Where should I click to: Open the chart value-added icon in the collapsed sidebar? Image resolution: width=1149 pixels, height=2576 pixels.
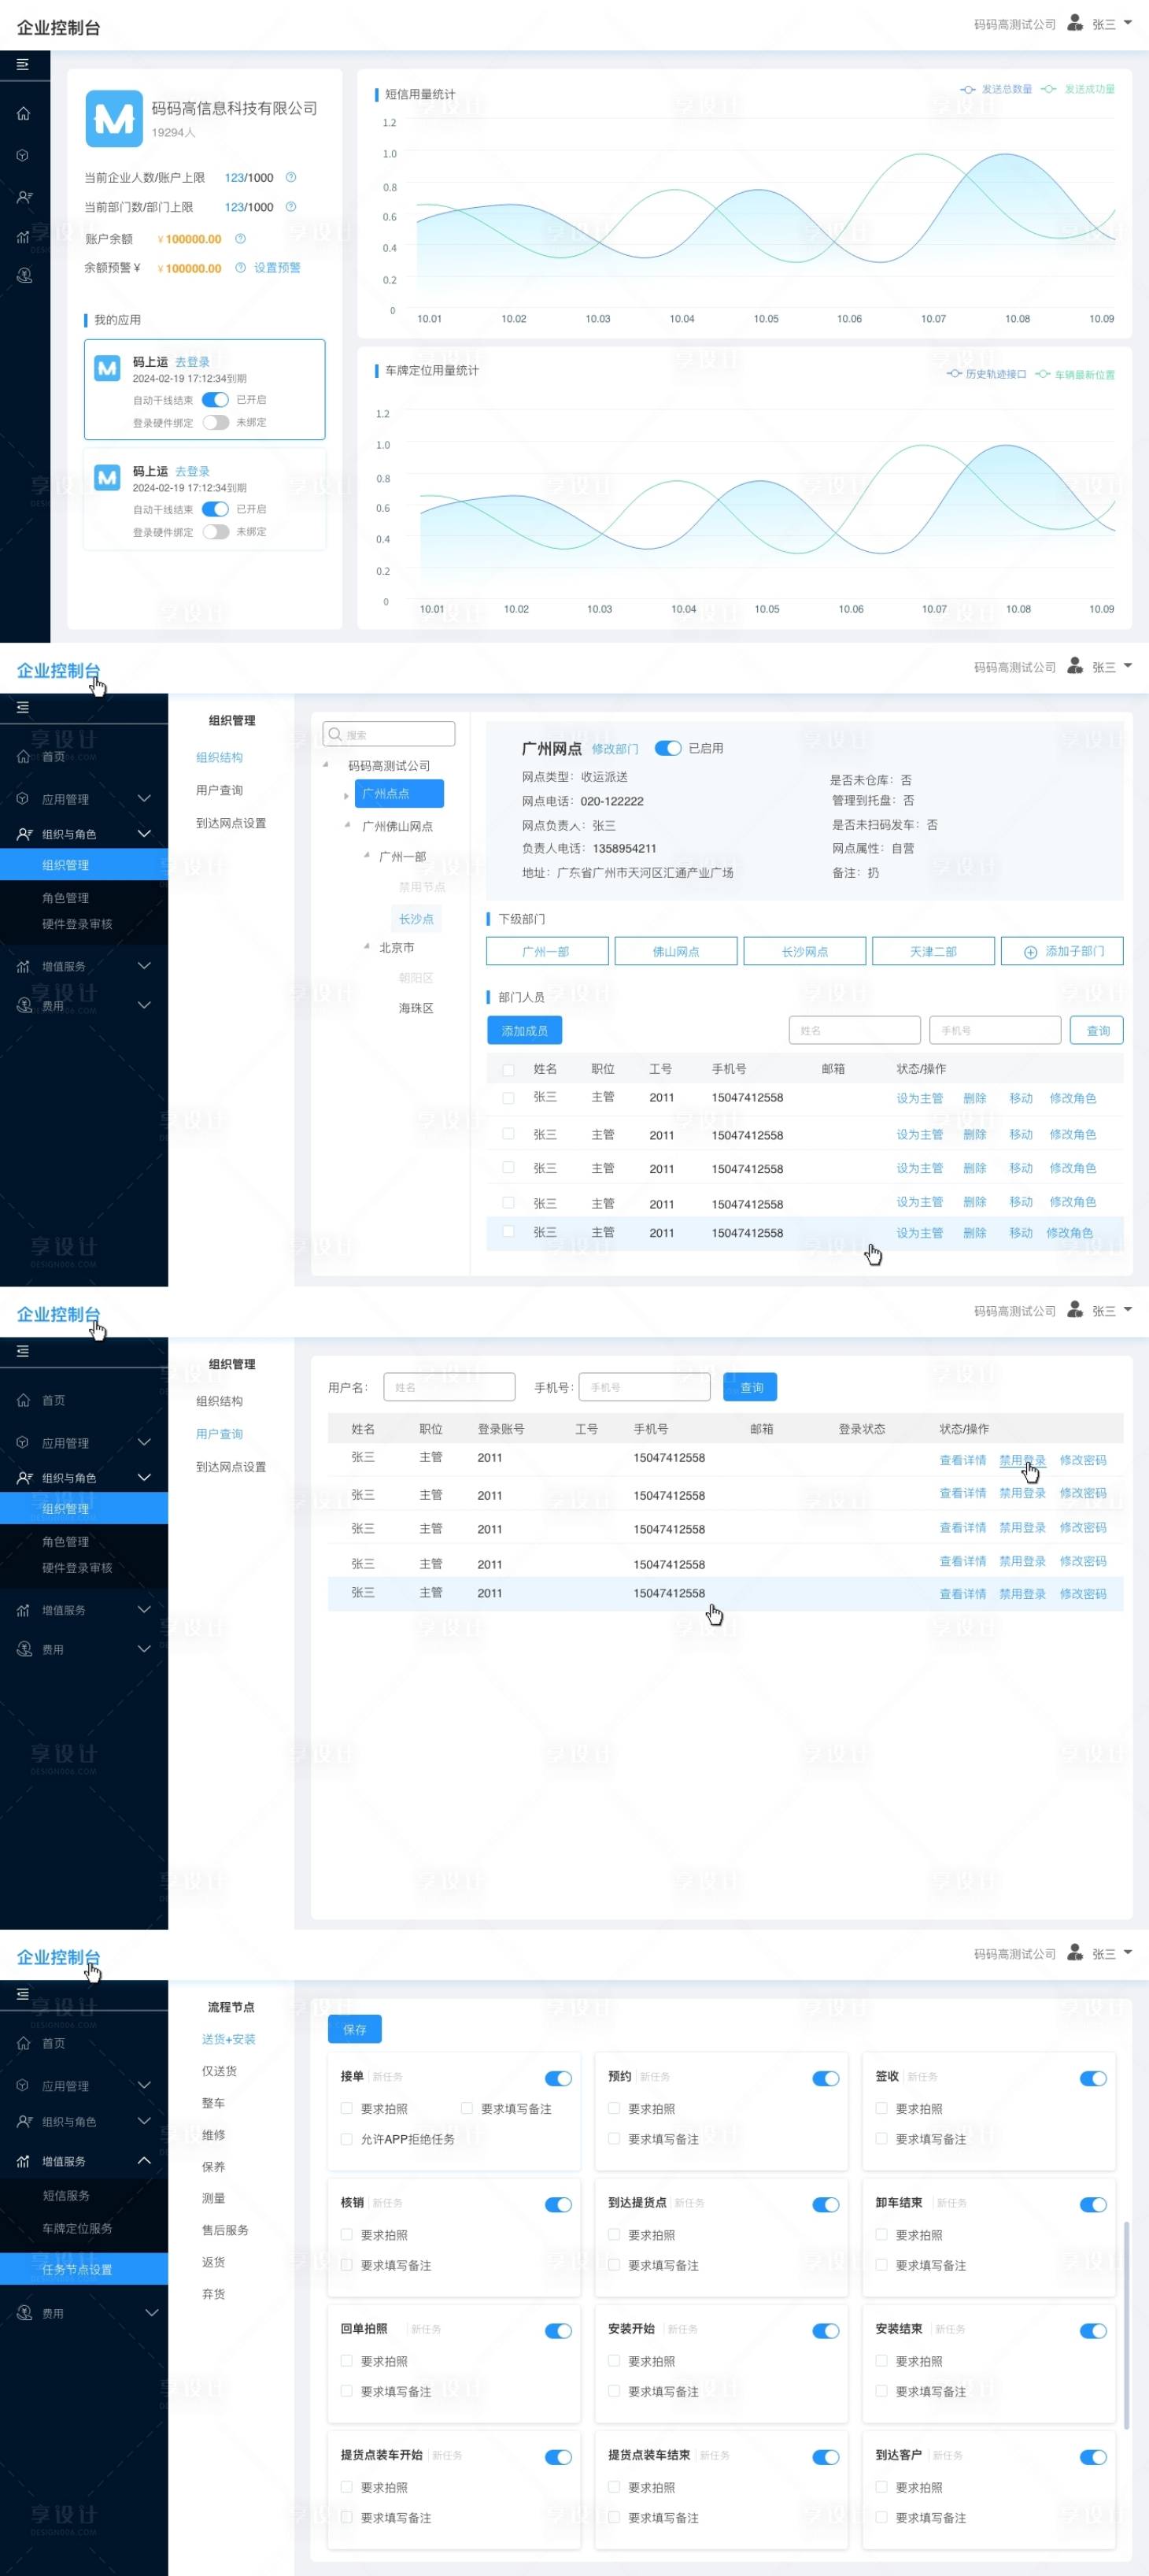coord(23,237)
